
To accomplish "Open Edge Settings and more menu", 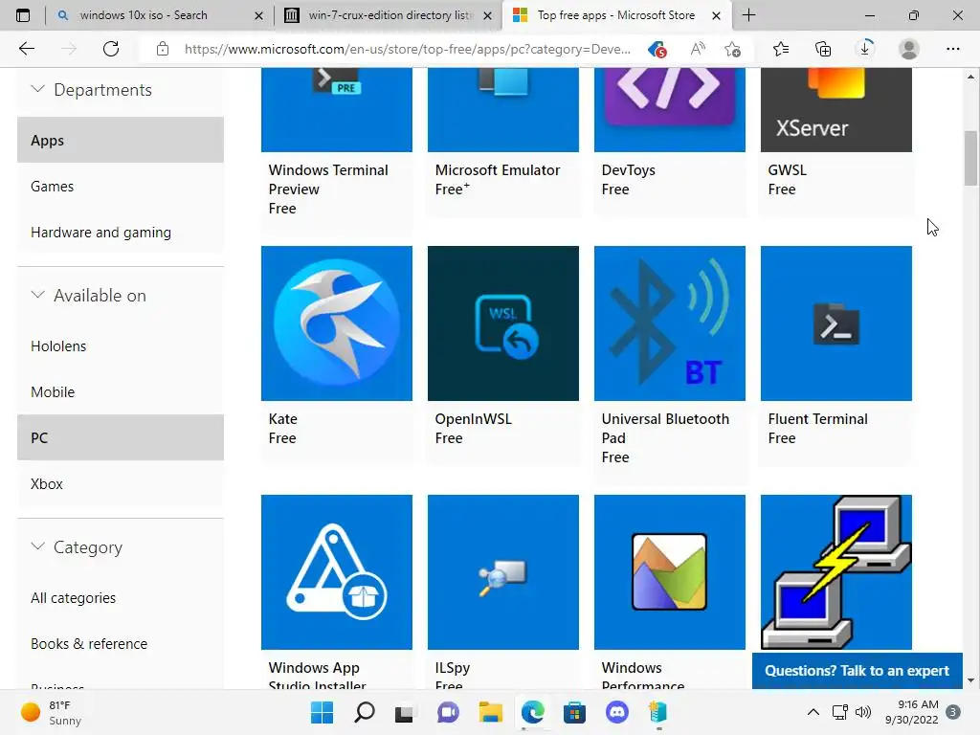I will pos(952,49).
